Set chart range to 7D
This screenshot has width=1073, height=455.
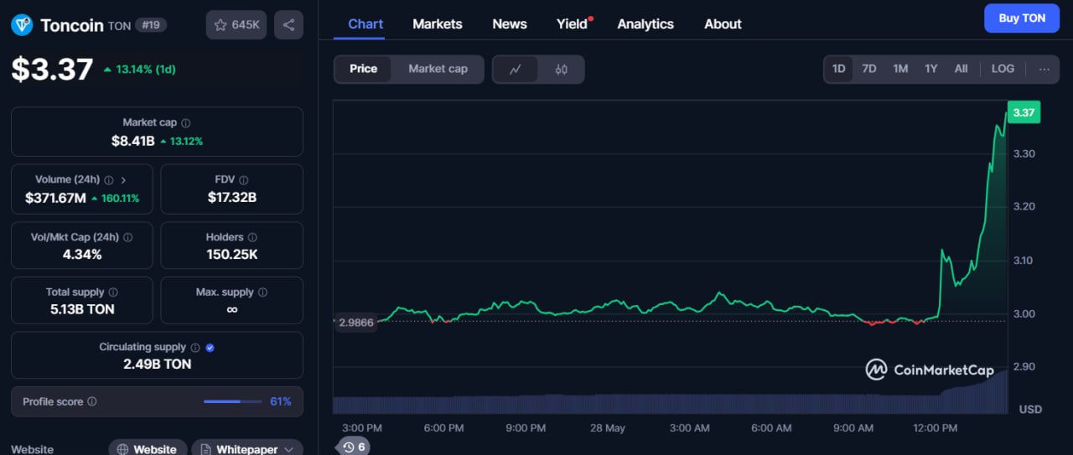click(x=869, y=69)
